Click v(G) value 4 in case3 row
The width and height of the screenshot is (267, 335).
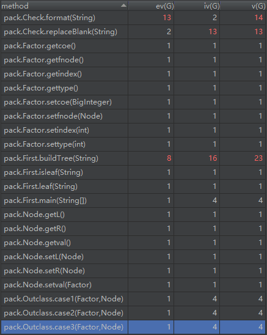click(260, 327)
